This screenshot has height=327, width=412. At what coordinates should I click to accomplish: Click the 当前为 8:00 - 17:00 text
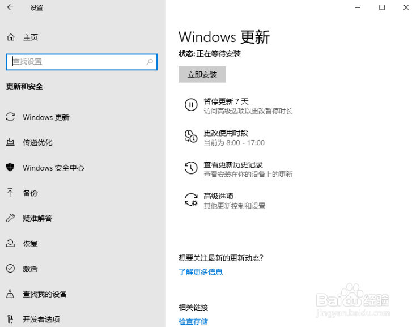pos(234,143)
